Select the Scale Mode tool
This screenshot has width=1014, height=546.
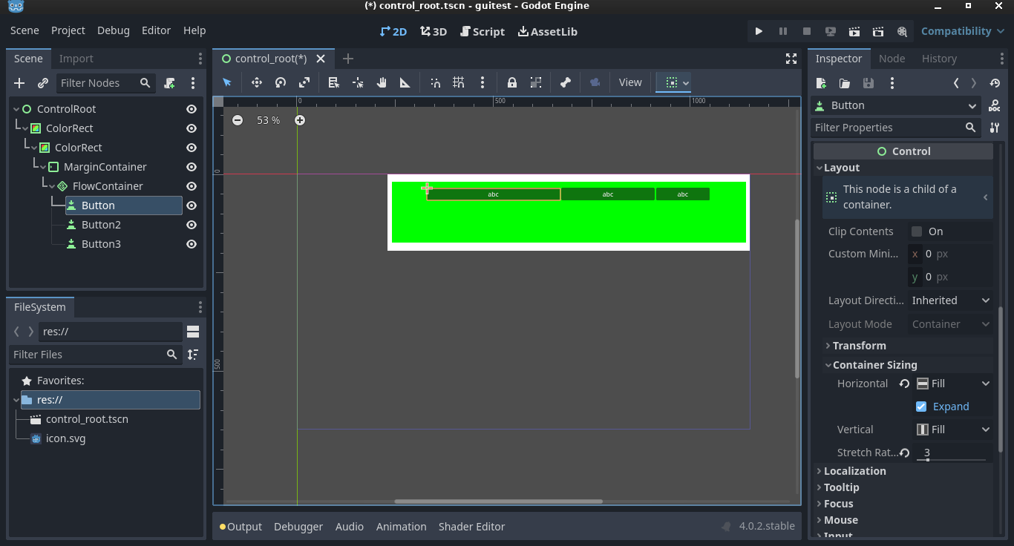304,82
